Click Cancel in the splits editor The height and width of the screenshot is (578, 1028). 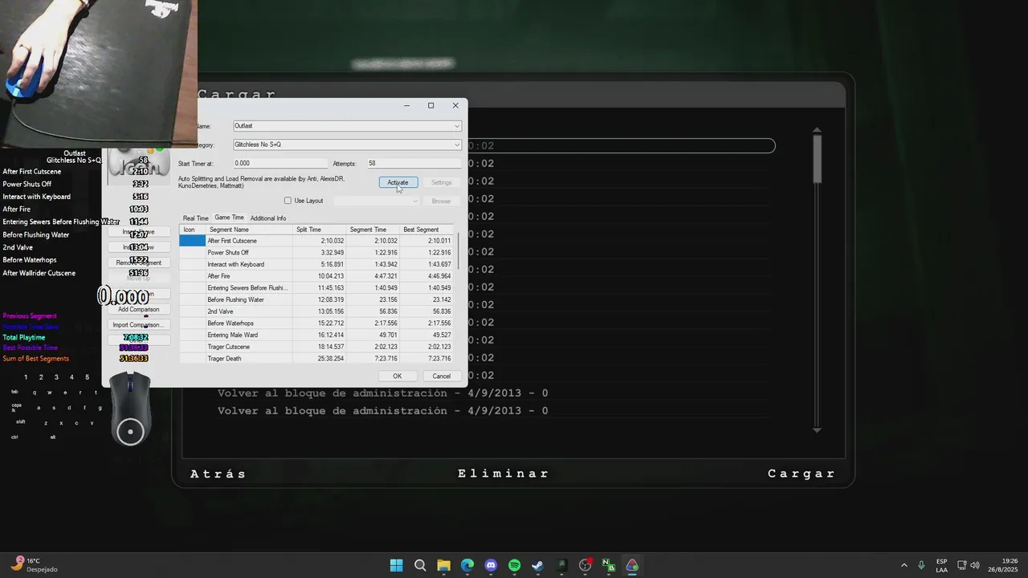(442, 376)
